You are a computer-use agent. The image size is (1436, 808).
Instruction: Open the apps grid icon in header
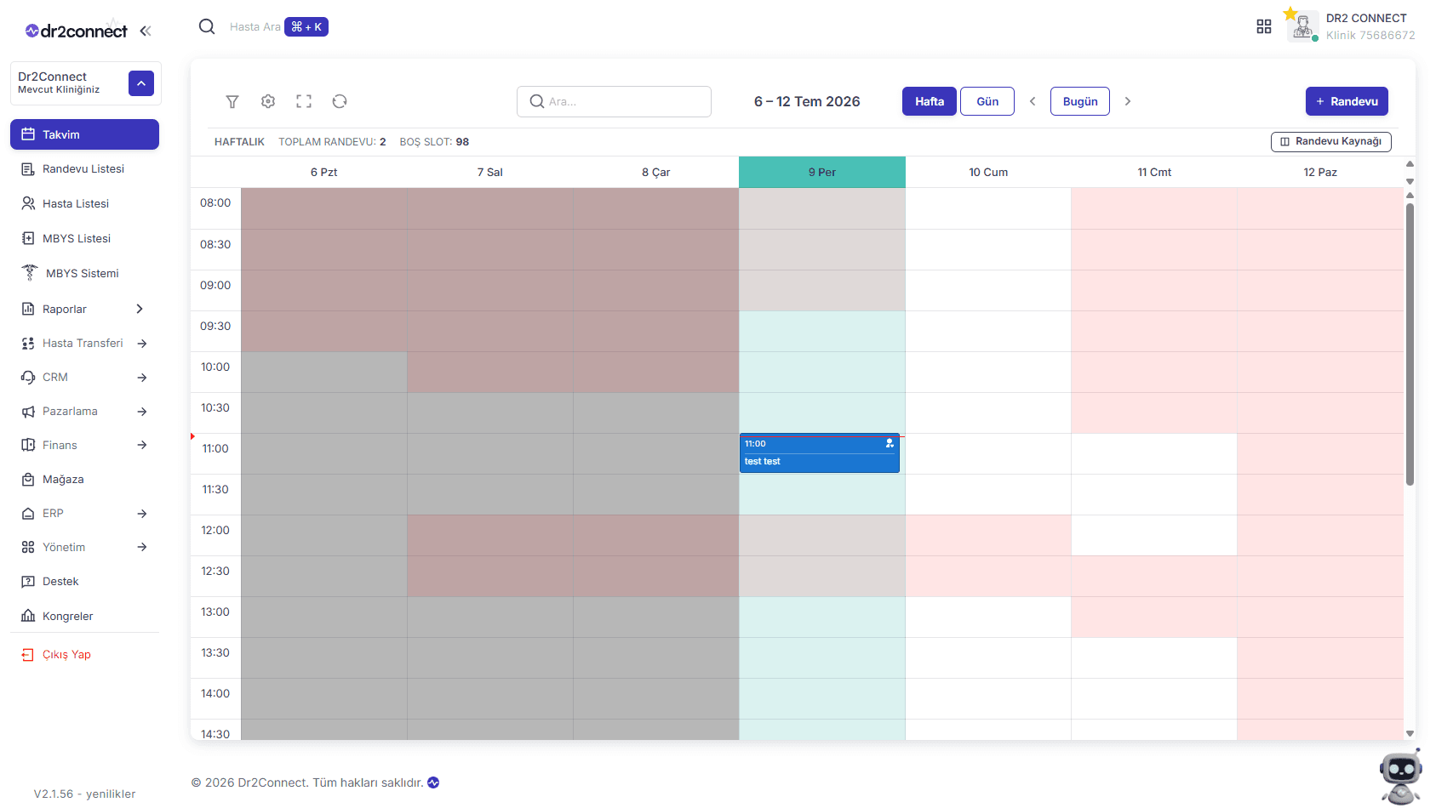point(1264,27)
